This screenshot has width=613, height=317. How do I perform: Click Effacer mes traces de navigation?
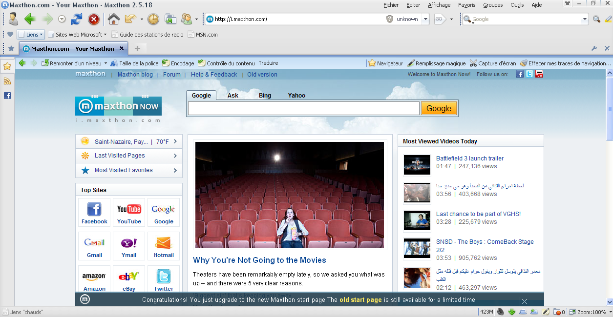566,63
